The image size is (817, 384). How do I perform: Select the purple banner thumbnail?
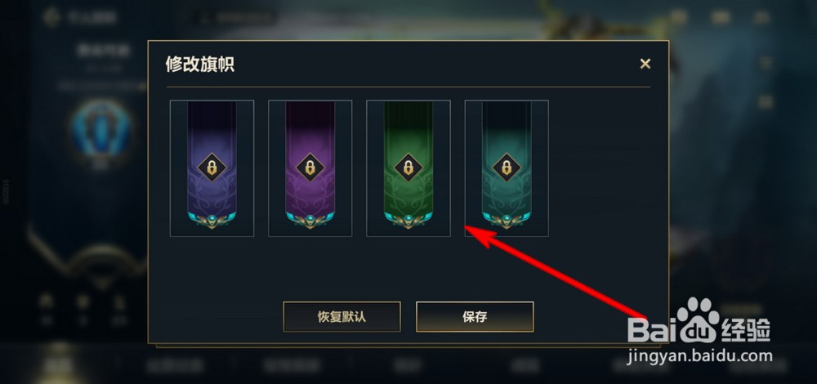[310, 168]
